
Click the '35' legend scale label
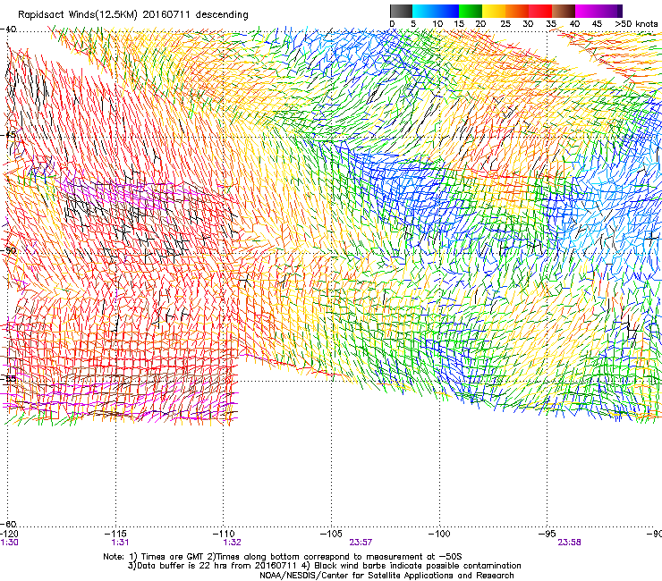pos(551,23)
